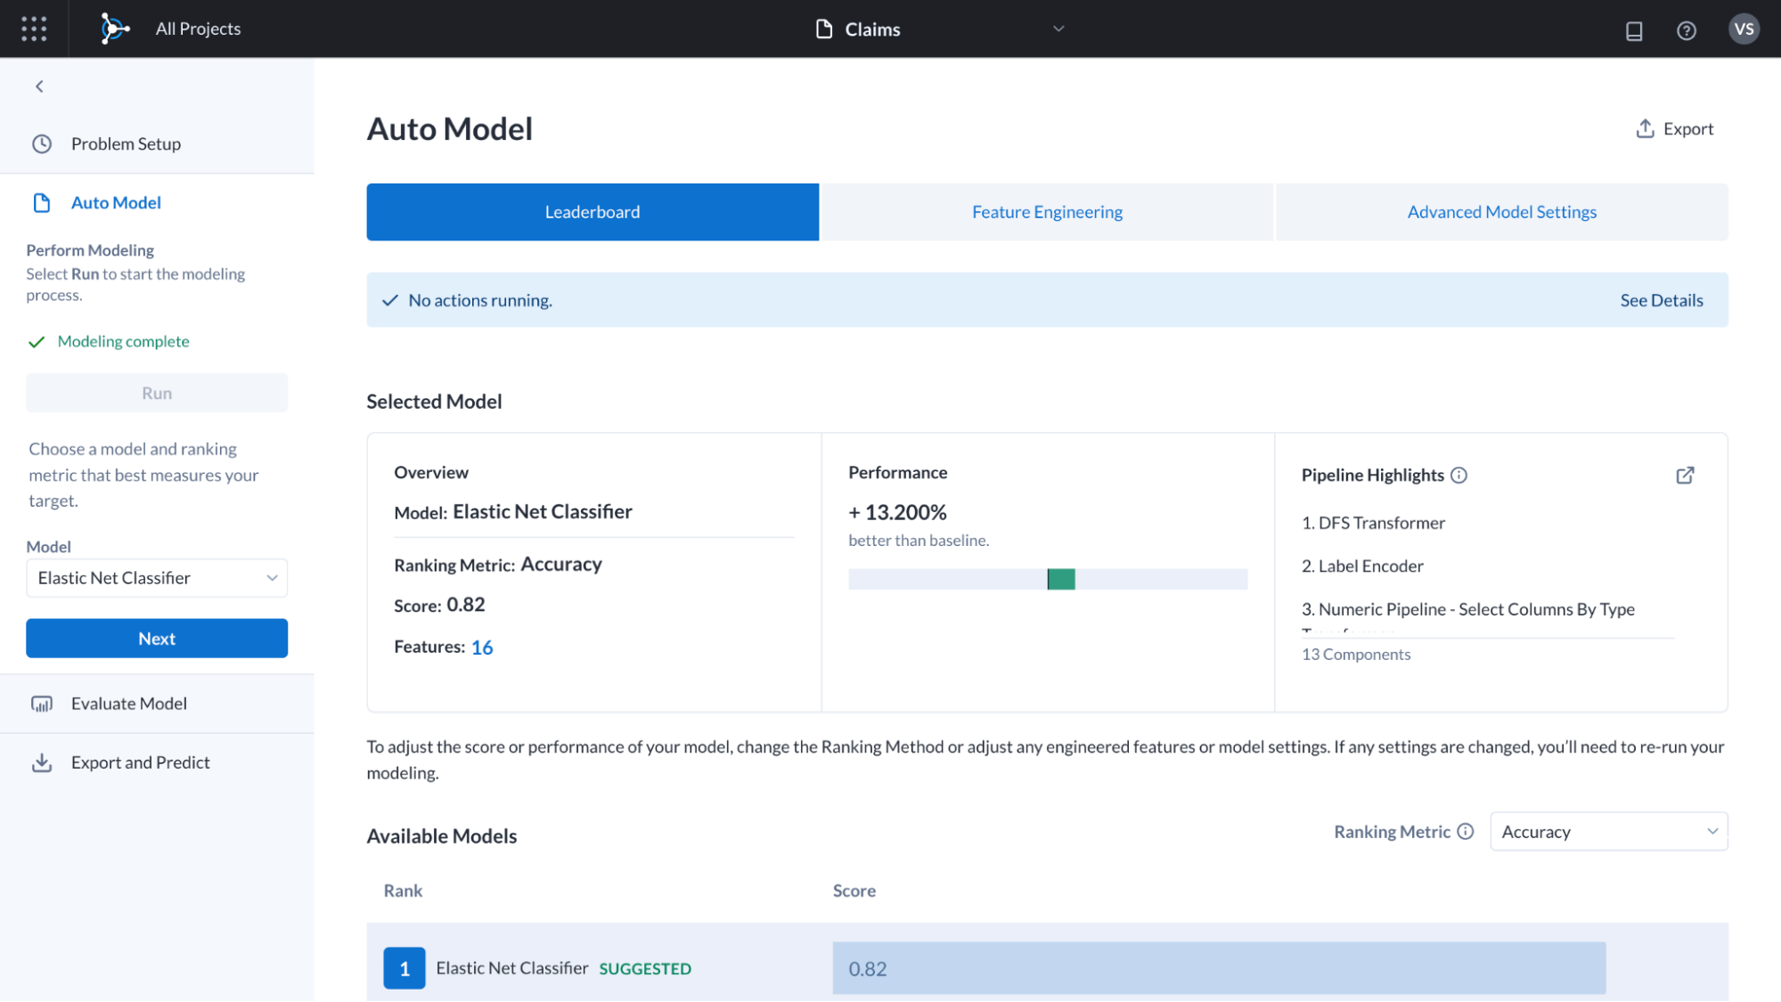Open the VS user avatar menu

click(1744, 28)
